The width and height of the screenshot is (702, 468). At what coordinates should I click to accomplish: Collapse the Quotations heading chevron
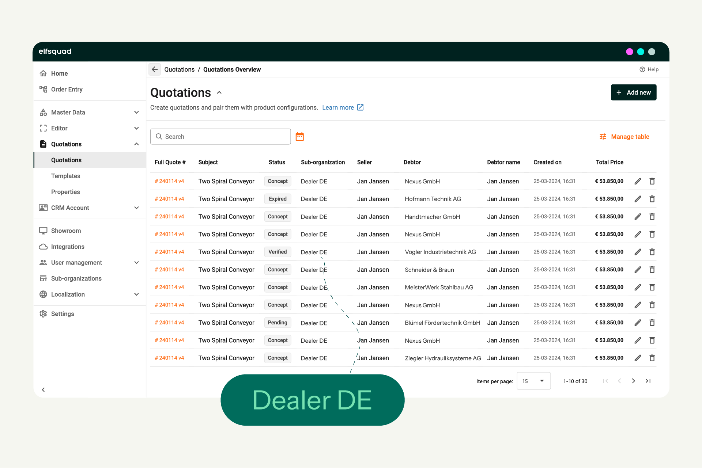pos(219,92)
